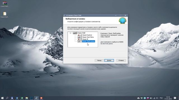Click the OneDrive cloud tray icon
This screenshot has height=100, width=179.
click(138, 98)
